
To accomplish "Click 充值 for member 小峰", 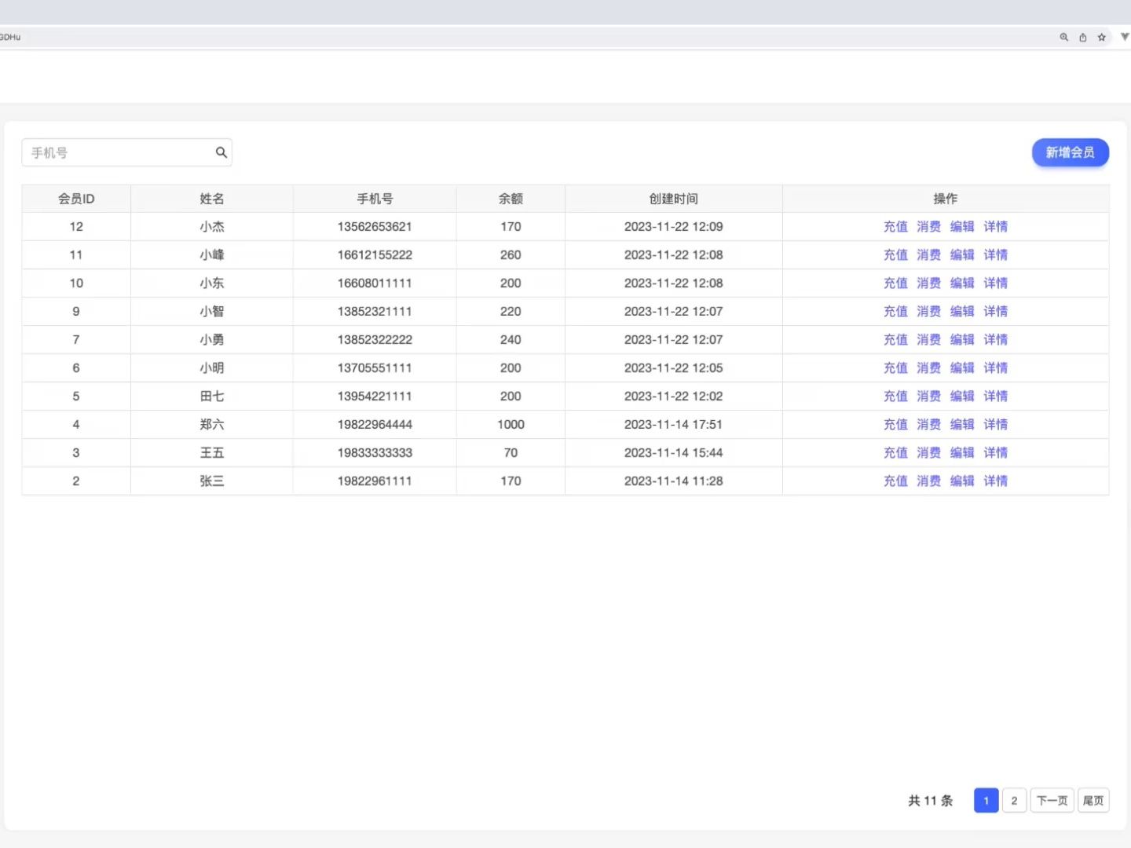I will click(895, 254).
